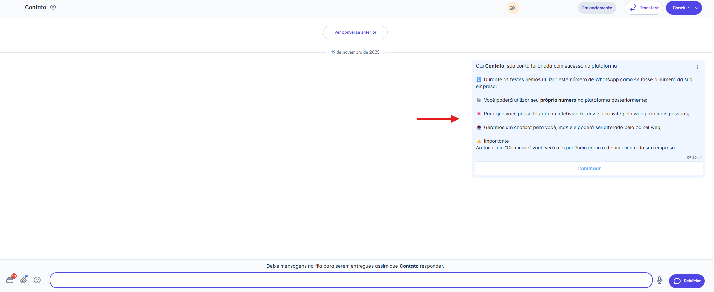714x292 pixels.
Task: Expand the Concluir dropdown arrow
Action: [x=697, y=8]
